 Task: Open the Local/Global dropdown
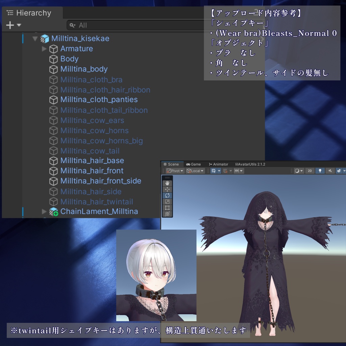195,171
